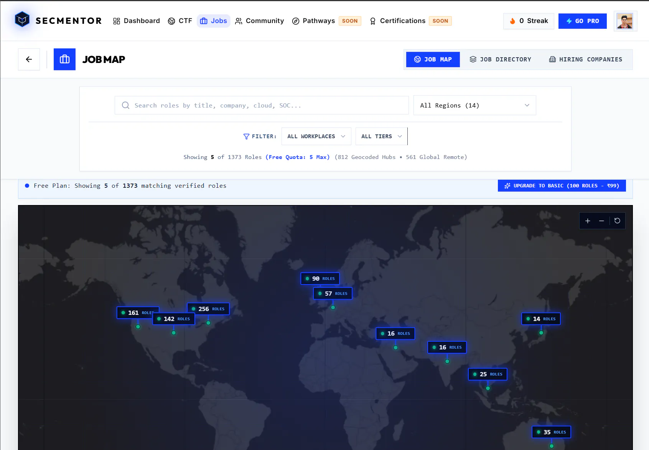The image size is (649, 450).
Task: Open the All Tiers filter dropdown
Action: [x=381, y=136]
